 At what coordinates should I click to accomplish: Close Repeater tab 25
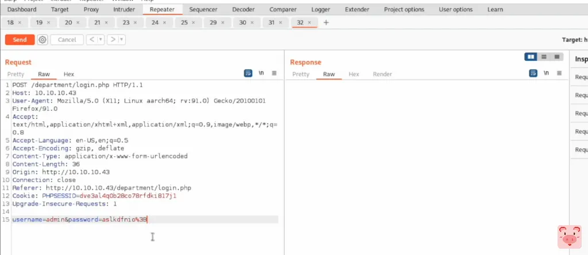click(x=194, y=22)
